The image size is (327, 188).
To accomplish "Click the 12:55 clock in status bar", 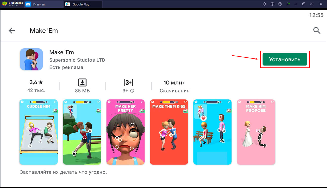I will [316, 15].
